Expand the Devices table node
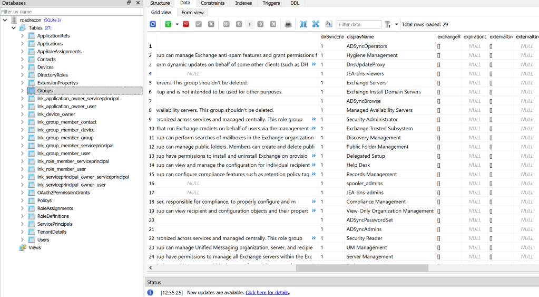This screenshot has height=297, width=539. pos(22,67)
